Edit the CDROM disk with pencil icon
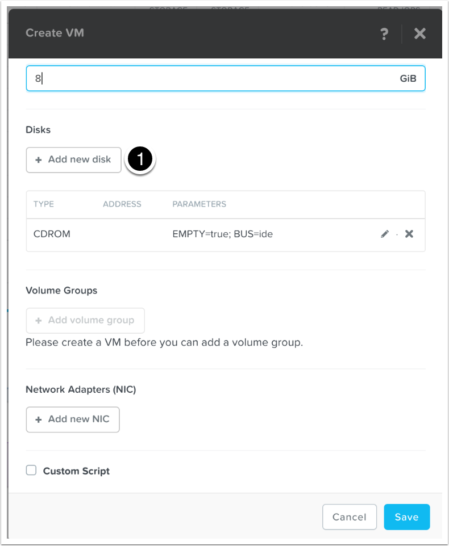449x546 pixels. pyautogui.click(x=385, y=234)
